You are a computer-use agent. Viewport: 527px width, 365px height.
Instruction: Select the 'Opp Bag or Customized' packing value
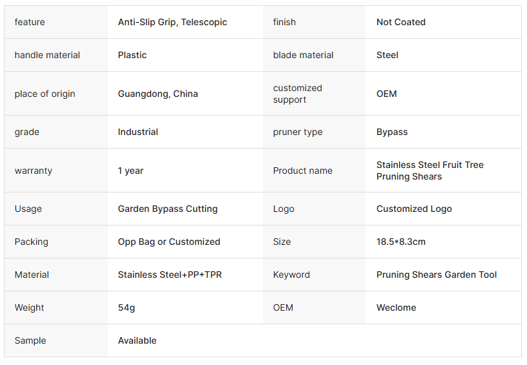tap(169, 242)
